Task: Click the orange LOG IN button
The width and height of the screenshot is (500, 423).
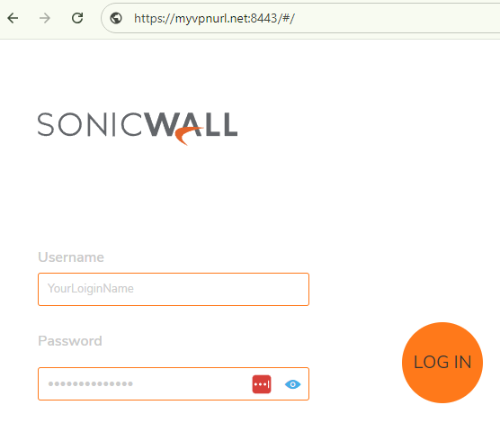Action: pyautogui.click(x=442, y=363)
